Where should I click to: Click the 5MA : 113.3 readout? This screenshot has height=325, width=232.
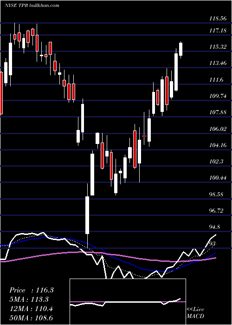[x=29, y=299]
